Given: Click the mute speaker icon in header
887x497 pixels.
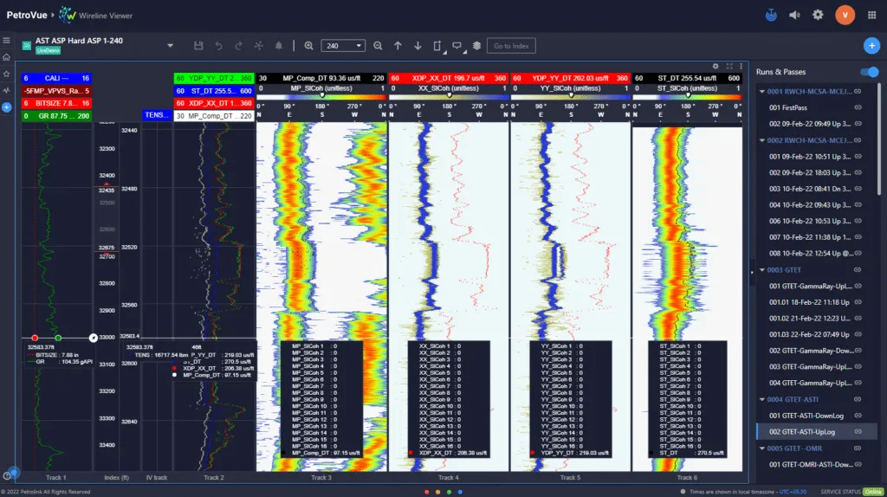Looking at the screenshot, I should (x=794, y=15).
